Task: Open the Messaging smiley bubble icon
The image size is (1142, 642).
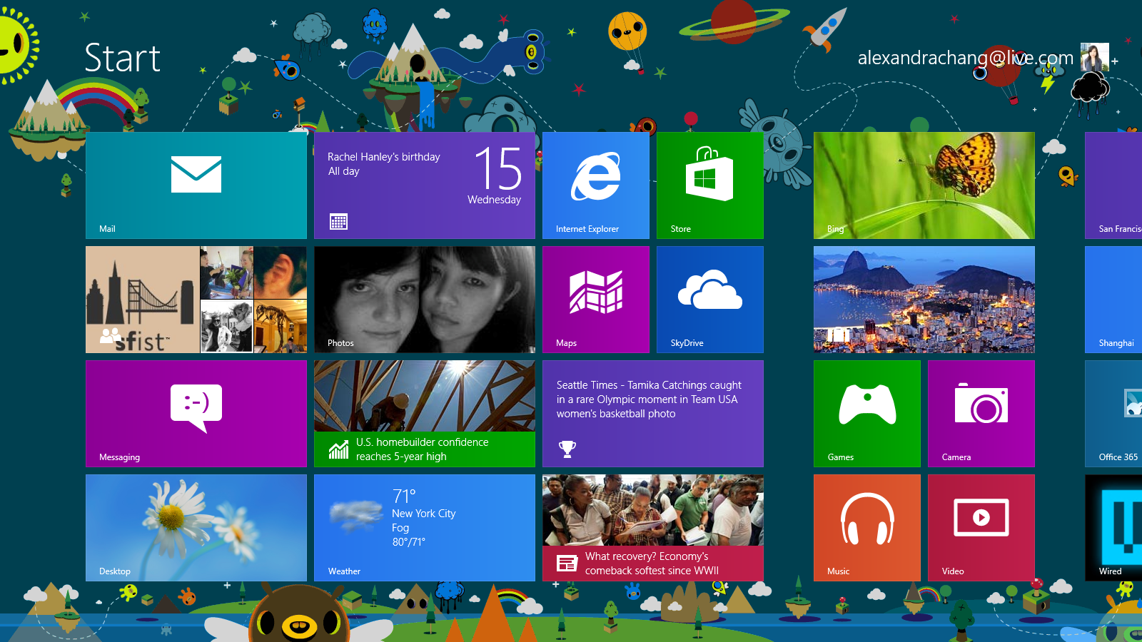Action: (x=196, y=408)
